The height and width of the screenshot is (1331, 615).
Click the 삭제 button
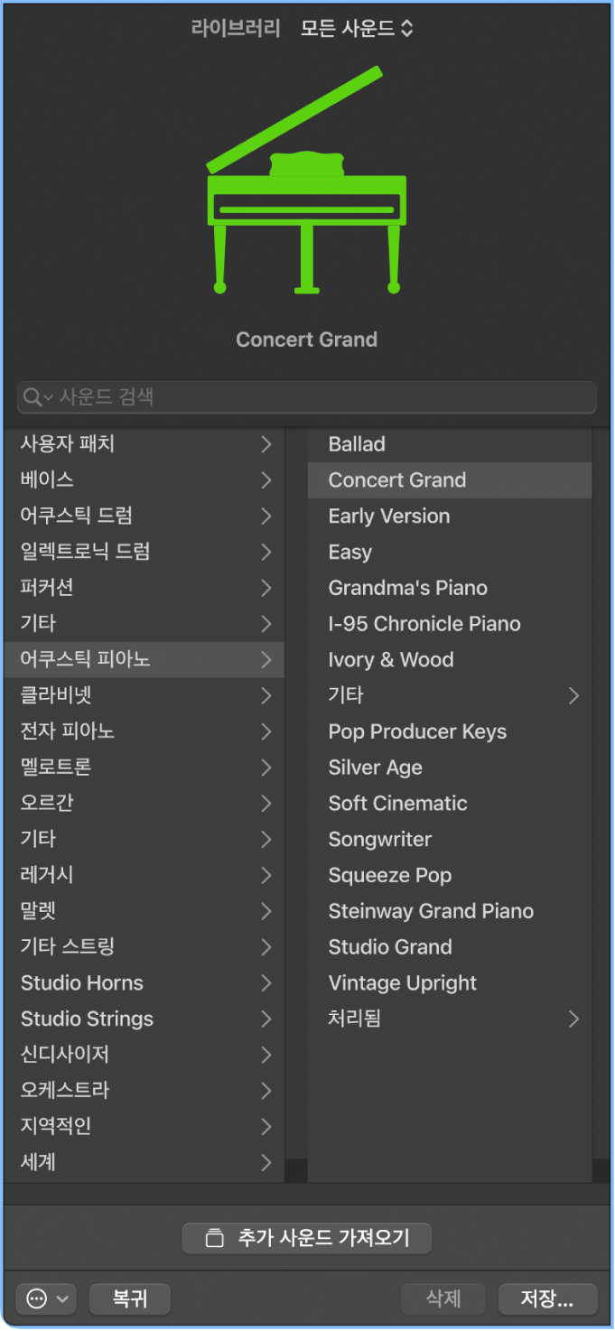(x=443, y=1299)
